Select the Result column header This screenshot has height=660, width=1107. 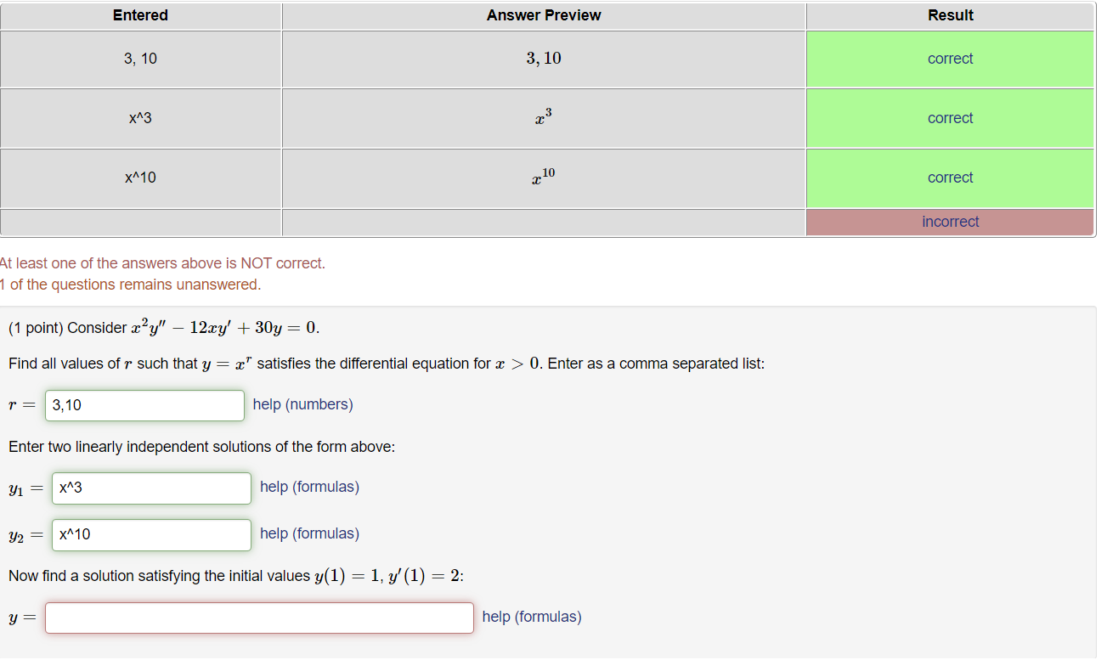950,15
